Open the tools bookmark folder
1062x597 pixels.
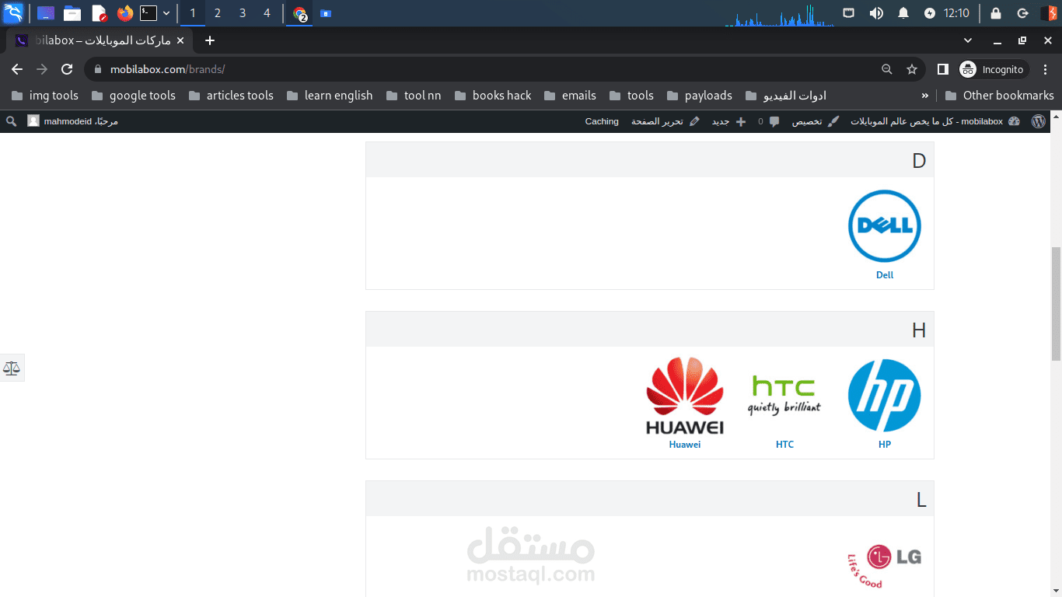(631, 96)
